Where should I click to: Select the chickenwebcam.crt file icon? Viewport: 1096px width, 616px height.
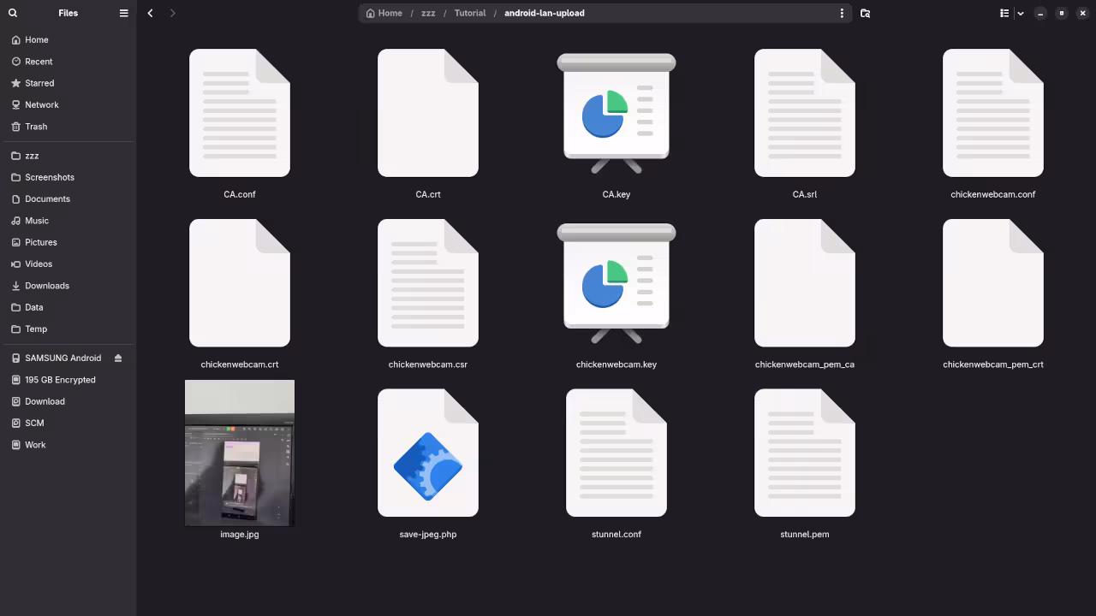coord(240,283)
